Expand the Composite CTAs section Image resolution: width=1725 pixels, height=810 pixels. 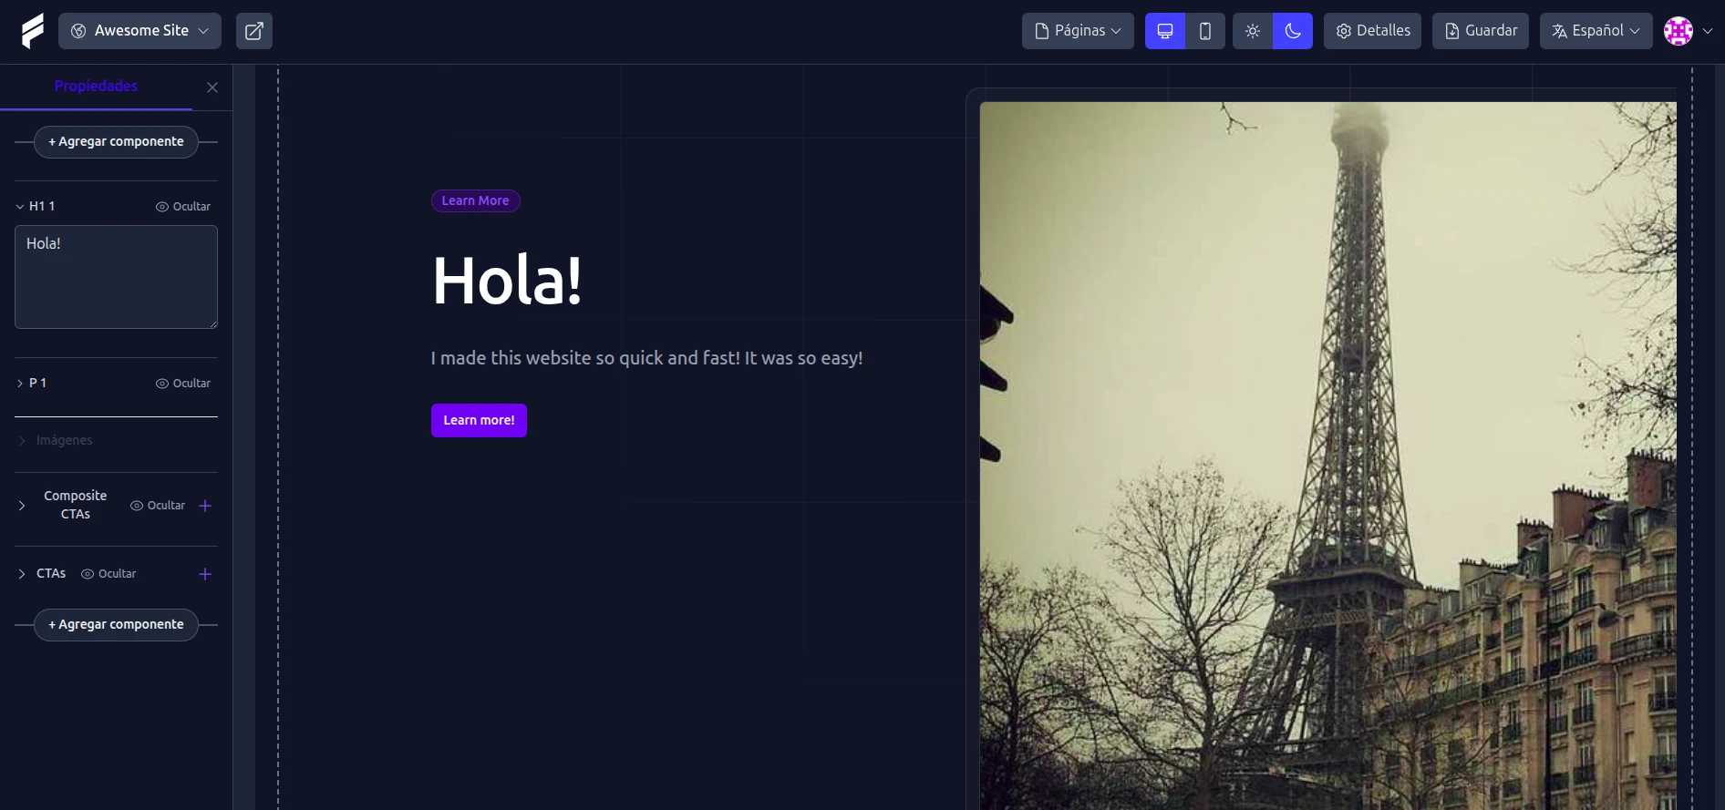(x=22, y=506)
